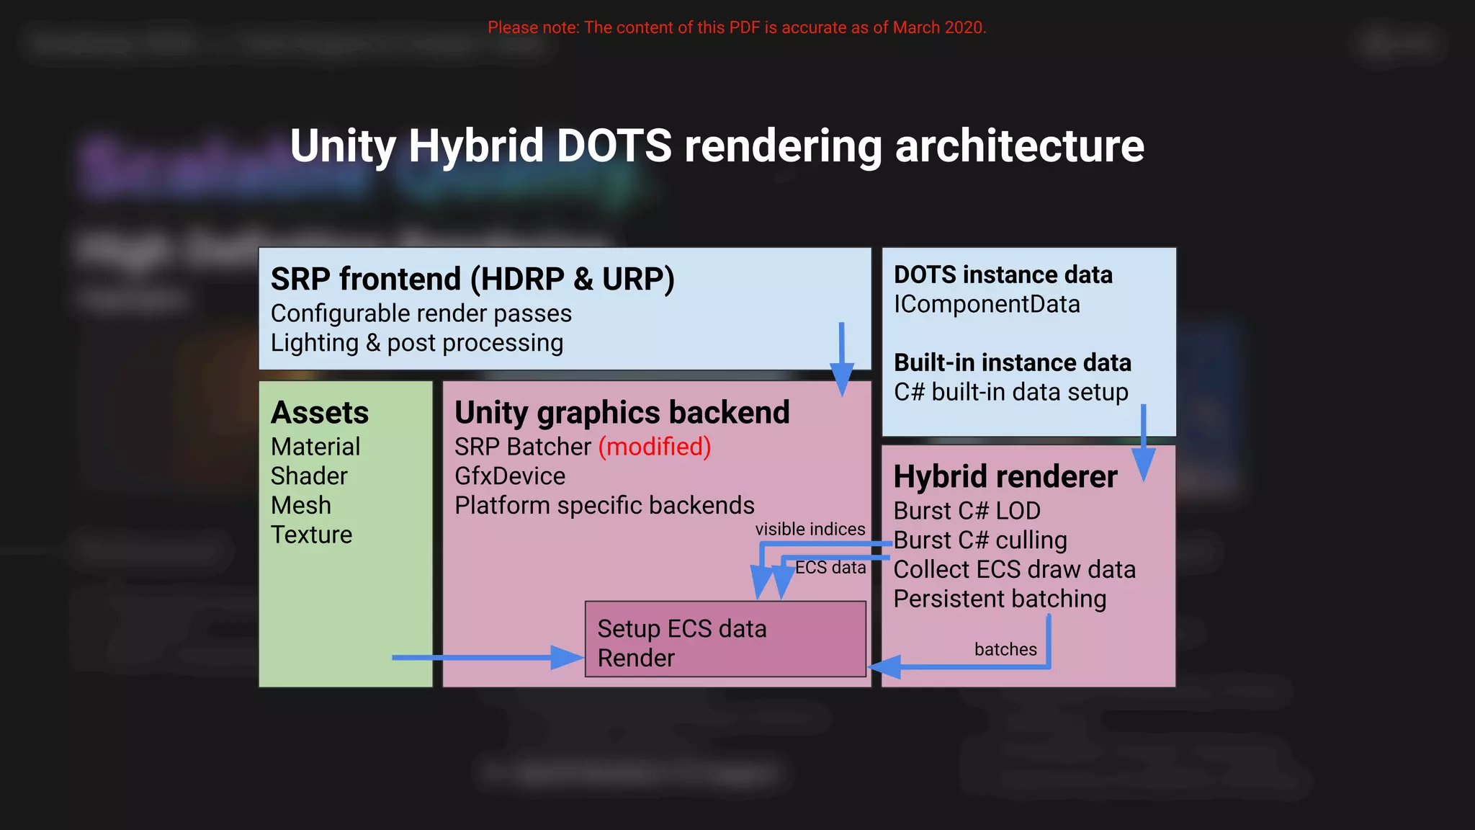
Task: Click the slide title 'Unity Hybrid DOTS rendering architecture'
Action: click(x=717, y=146)
